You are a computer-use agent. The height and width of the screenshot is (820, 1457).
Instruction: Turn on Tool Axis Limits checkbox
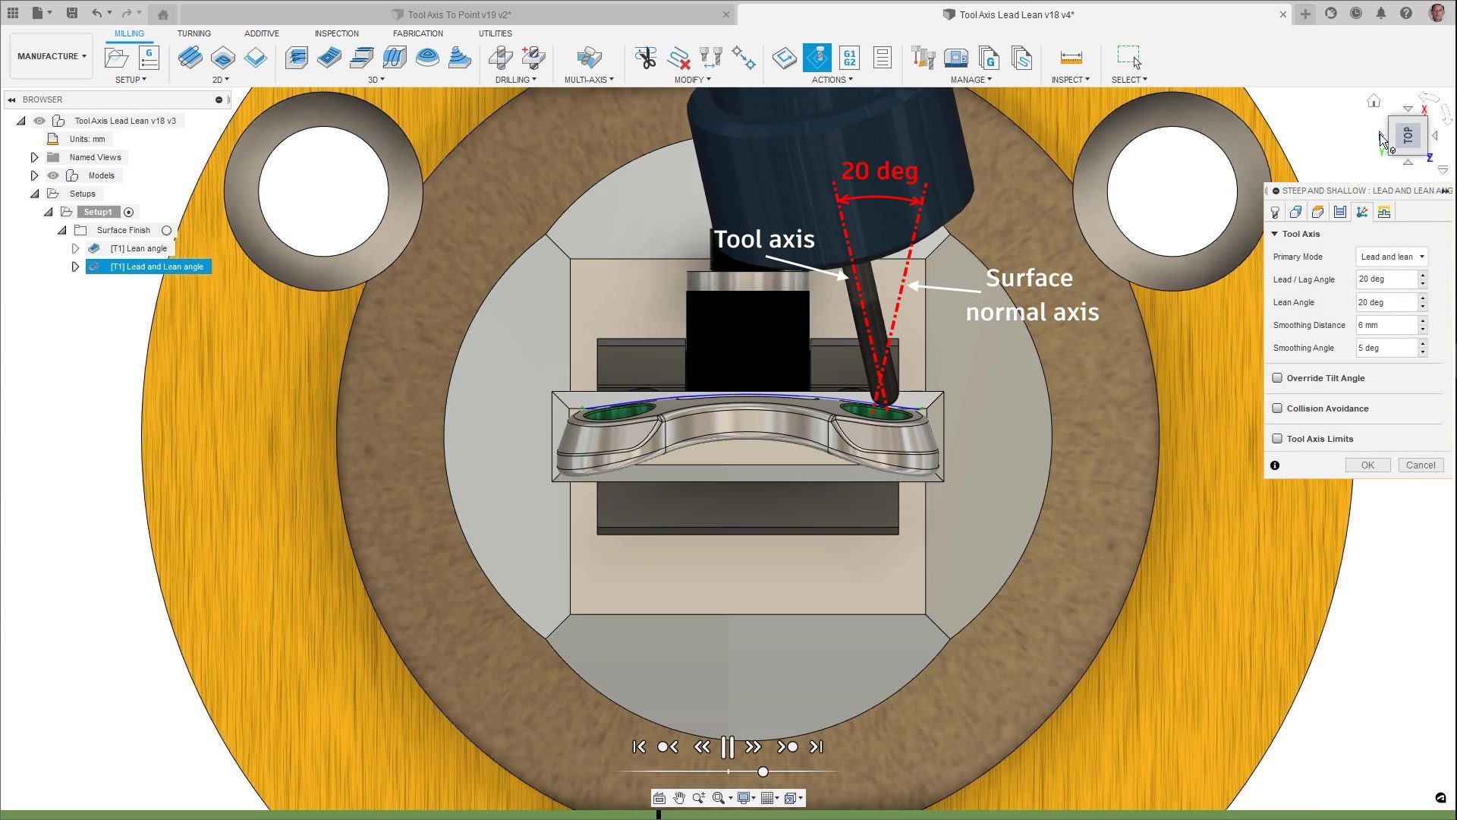point(1277,439)
